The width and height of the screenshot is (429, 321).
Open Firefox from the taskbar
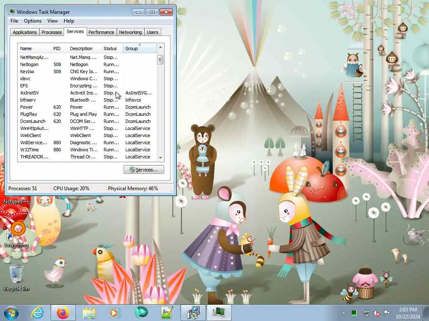pyautogui.click(x=63, y=313)
